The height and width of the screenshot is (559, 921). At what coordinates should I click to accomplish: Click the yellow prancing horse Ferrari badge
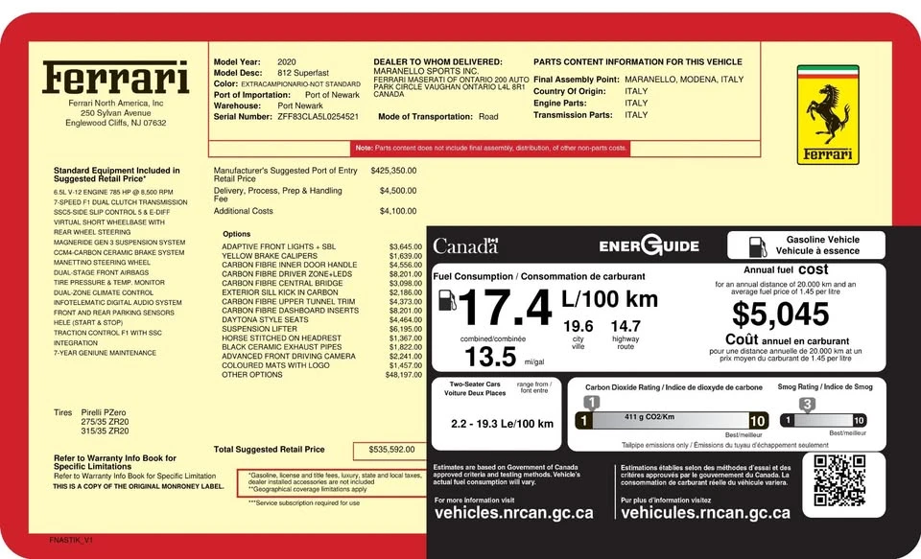pos(828,114)
